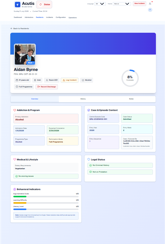
Task: Open the Incidents nav item
Action: (49, 17)
